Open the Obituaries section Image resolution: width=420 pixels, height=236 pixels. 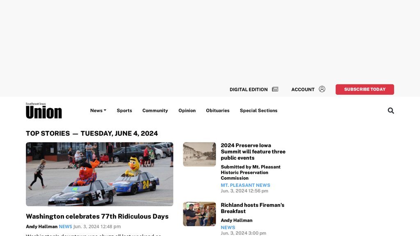(218, 111)
